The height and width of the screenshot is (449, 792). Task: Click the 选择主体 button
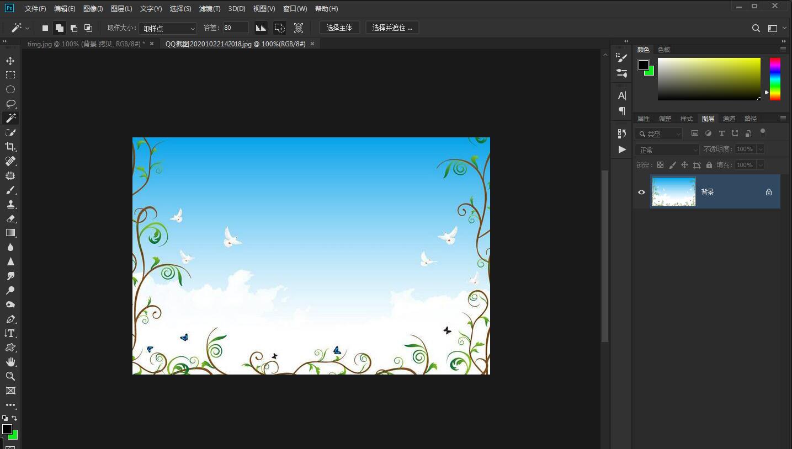[339, 28]
